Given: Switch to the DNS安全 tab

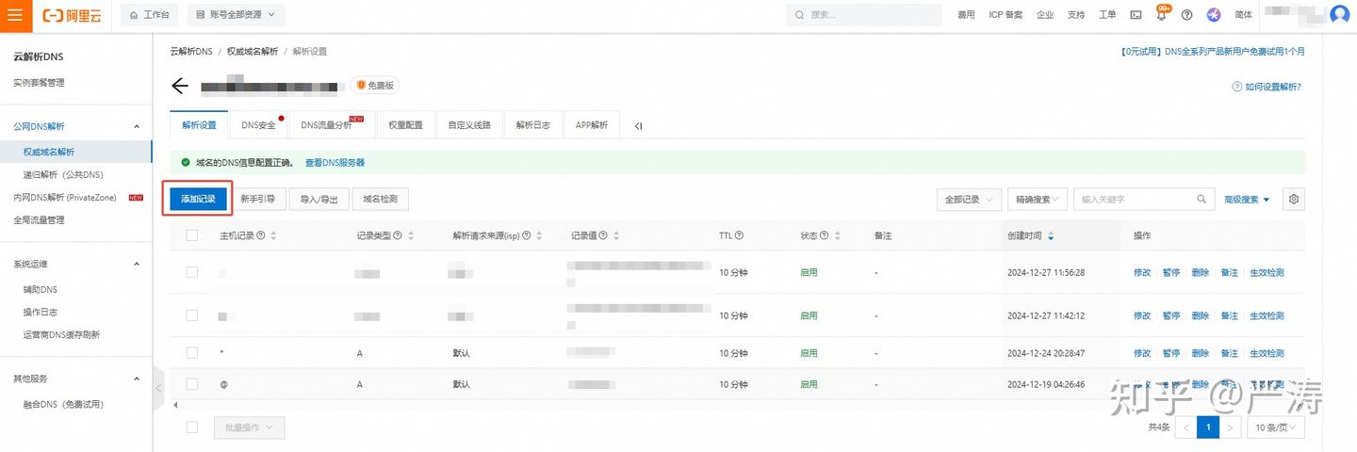Looking at the screenshot, I should click(x=258, y=125).
